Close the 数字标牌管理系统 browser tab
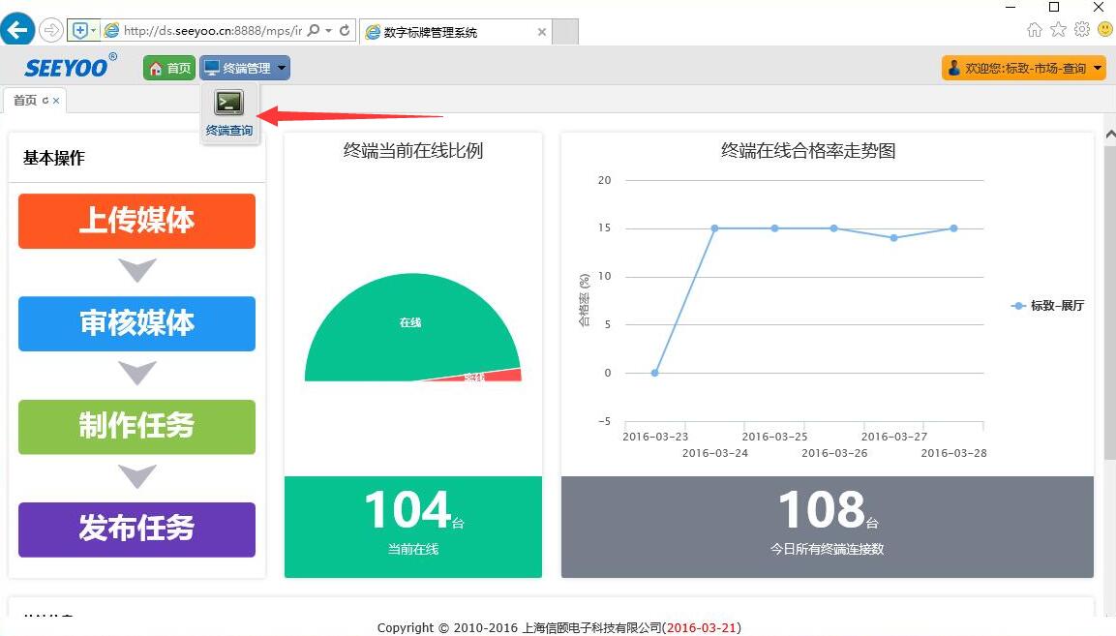The height and width of the screenshot is (636, 1116). [x=542, y=32]
